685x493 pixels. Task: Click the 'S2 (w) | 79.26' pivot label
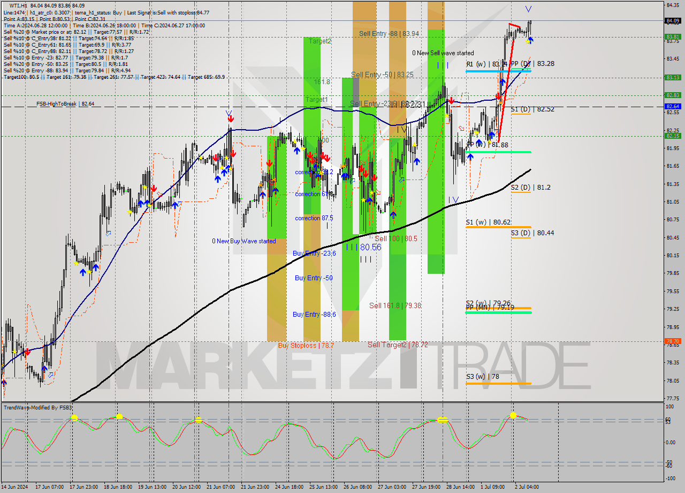[x=488, y=303]
